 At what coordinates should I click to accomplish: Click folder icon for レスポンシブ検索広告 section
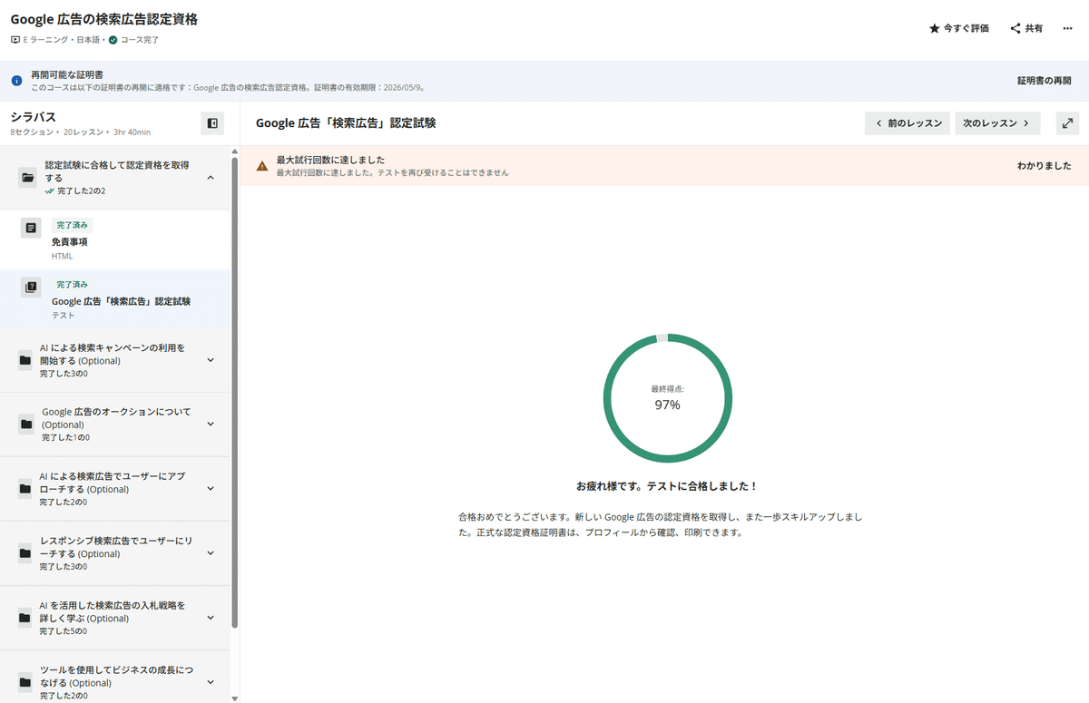pos(25,553)
